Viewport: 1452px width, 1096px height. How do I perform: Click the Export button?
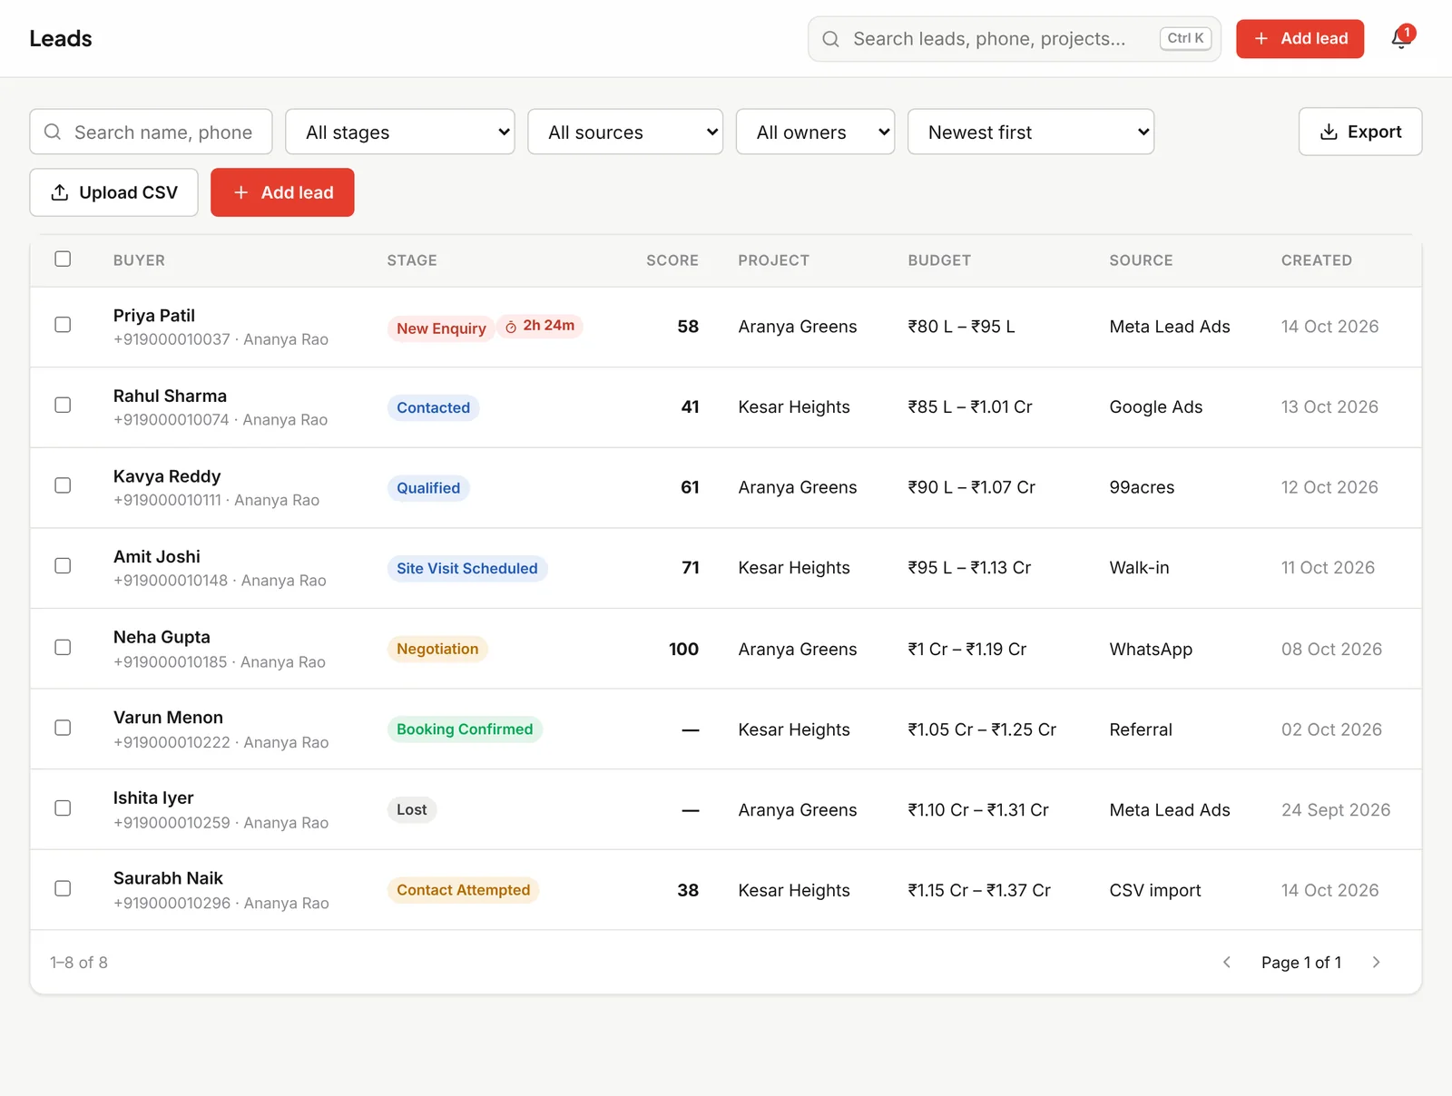[1359, 132]
